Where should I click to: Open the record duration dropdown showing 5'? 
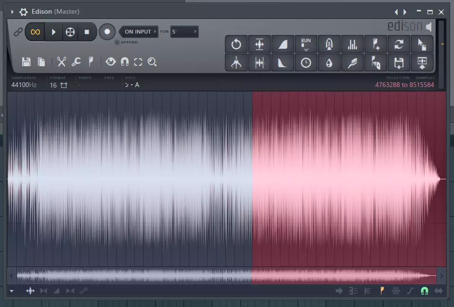pyautogui.click(x=184, y=32)
